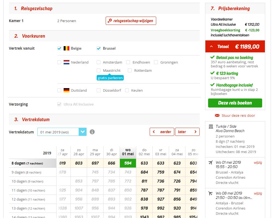Click wijzig for the outbound flight
The width and height of the screenshot is (272, 218).
click(x=258, y=163)
